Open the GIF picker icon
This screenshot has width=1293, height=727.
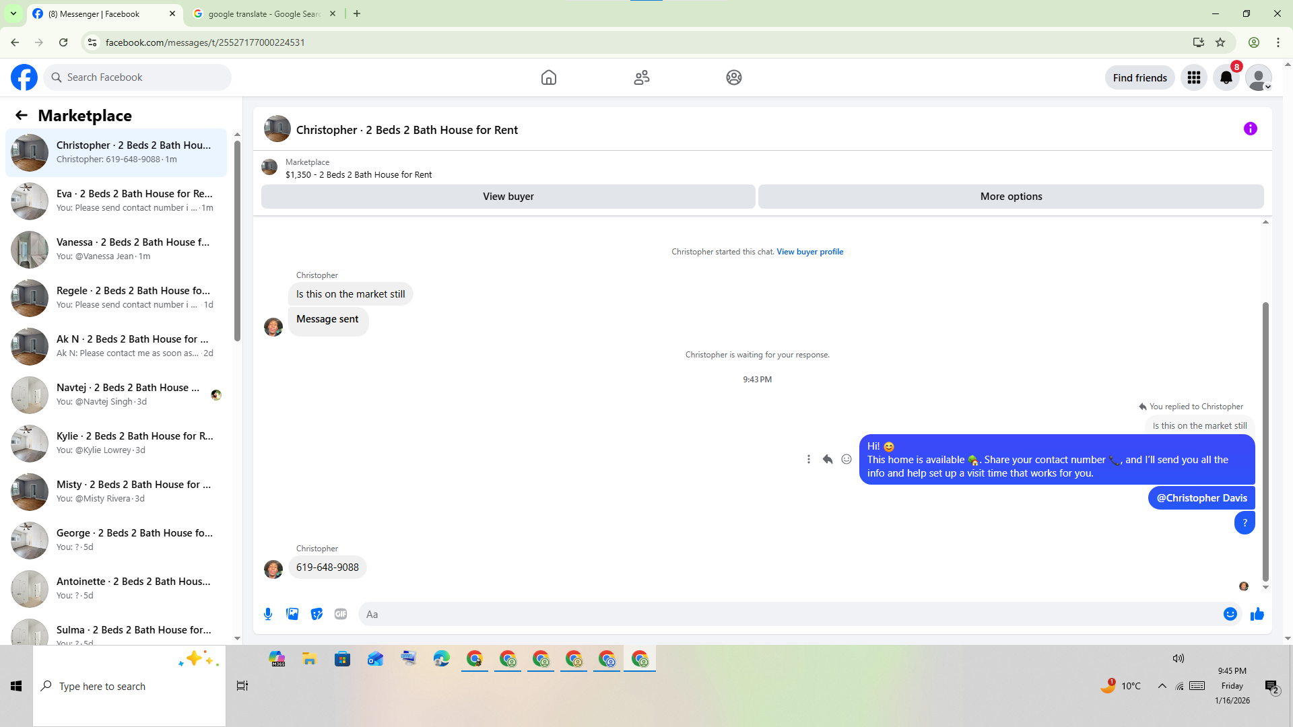pyautogui.click(x=341, y=614)
